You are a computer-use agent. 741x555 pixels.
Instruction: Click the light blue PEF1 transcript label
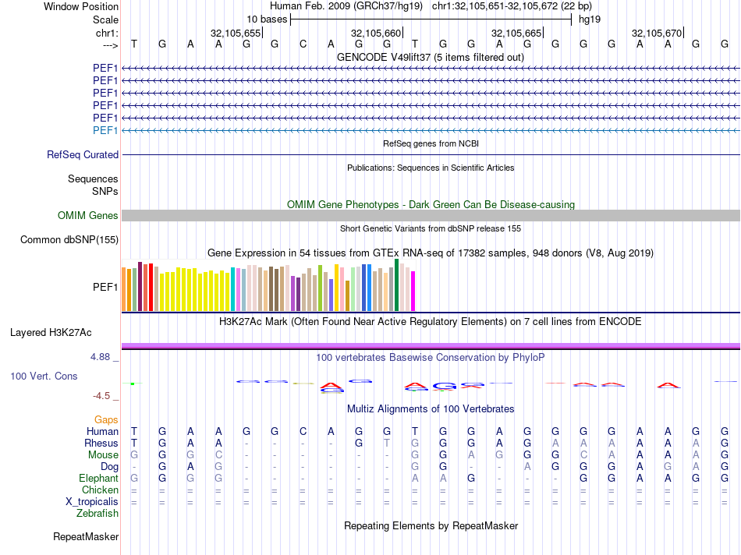click(105, 130)
